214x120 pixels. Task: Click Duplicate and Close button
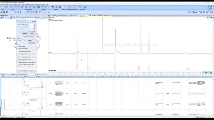(x=23, y=71)
